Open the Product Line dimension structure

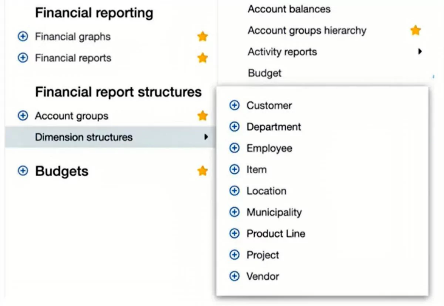click(276, 234)
